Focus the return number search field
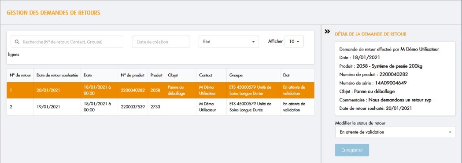462x163 pixels. click(67, 42)
